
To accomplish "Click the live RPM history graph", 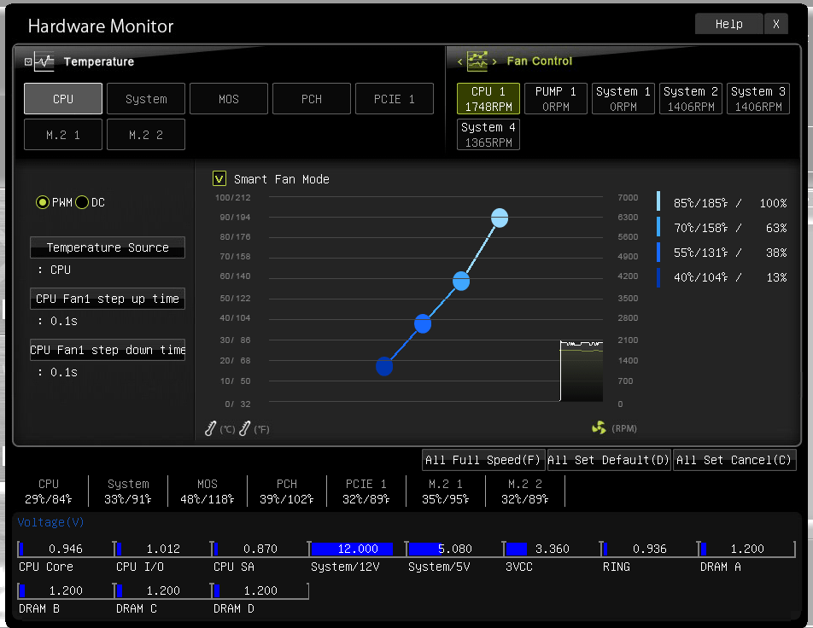I will click(x=582, y=370).
